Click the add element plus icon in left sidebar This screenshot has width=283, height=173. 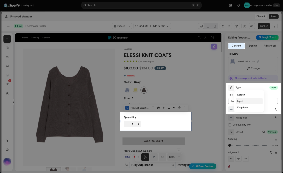[x=7, y=39]
